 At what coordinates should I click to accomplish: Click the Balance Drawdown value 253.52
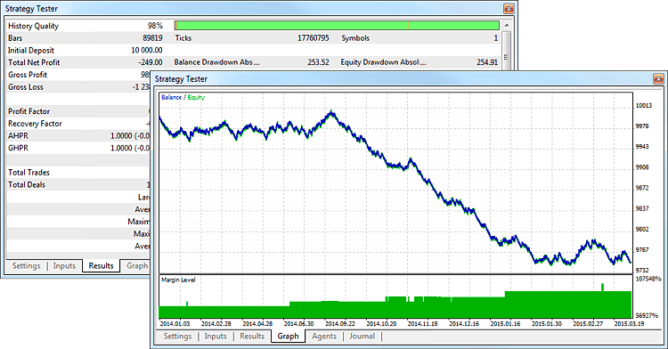(x=318, y=62)
